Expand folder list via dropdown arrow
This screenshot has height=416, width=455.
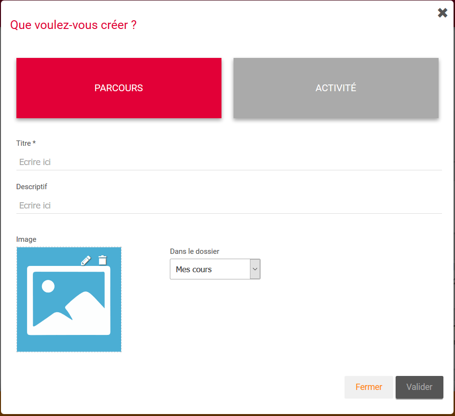click(x=255, y=269)
